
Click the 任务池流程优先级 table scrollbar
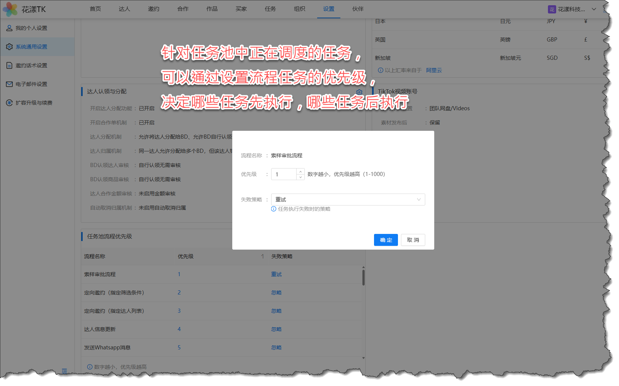(363, 278)
